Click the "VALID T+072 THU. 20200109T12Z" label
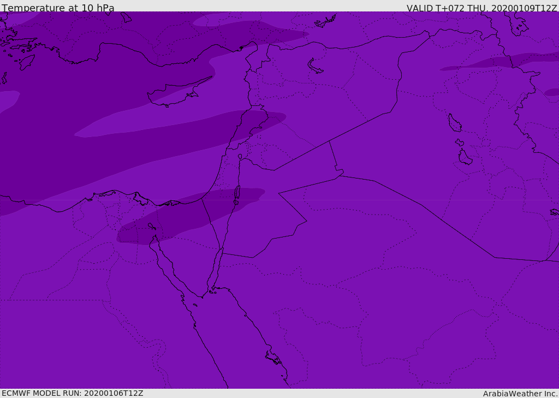This screenshot has height=398, width=559. pos(481,8)
